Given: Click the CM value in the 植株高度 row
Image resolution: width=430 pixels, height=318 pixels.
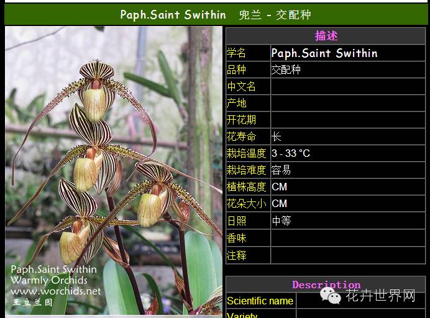Looking at the screenshot, I should click(280, 187).
